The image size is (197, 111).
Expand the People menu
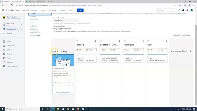[63, 10]
